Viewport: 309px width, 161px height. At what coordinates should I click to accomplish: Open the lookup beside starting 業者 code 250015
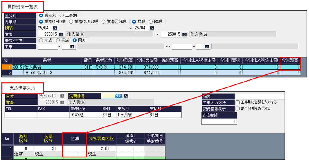tap(61, 34)
